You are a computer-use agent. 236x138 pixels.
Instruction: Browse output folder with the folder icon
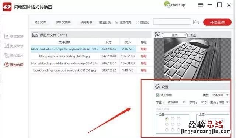[196, 22]
